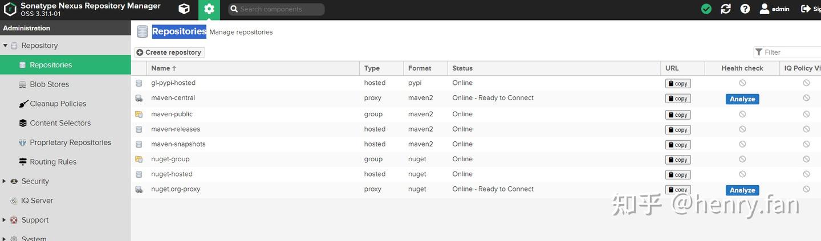
Task: Open the Help question mark icon
Action: [x=745, y=9]
